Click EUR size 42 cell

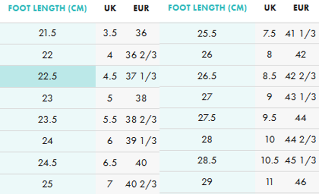click(301, 54)
